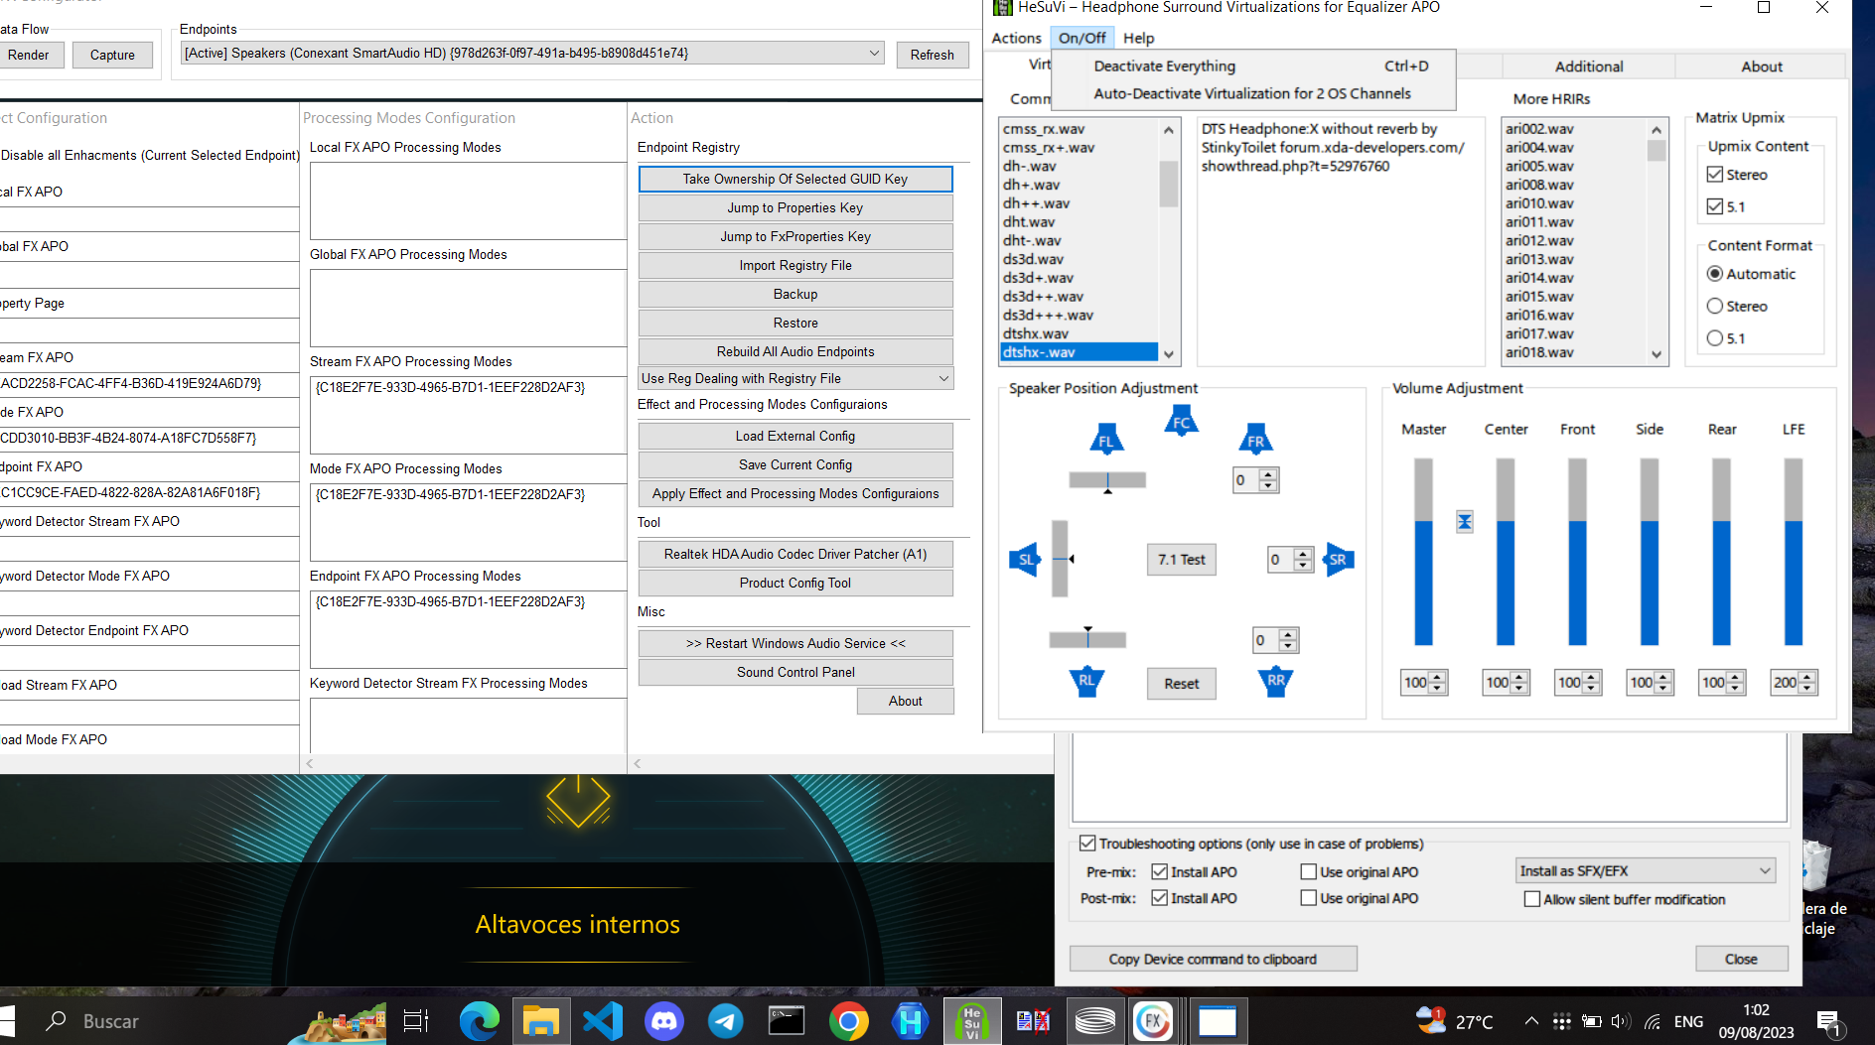Increase the Master volume stepper value
This screenshot has height=1045, width=1875.
coord(1437,677)
